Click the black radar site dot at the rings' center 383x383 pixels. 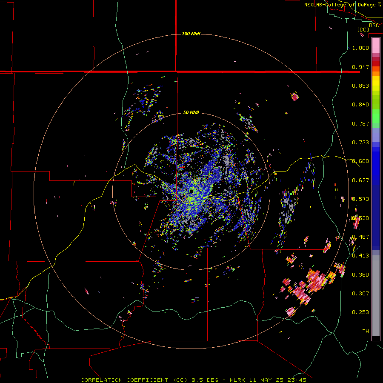click(191, 191)
